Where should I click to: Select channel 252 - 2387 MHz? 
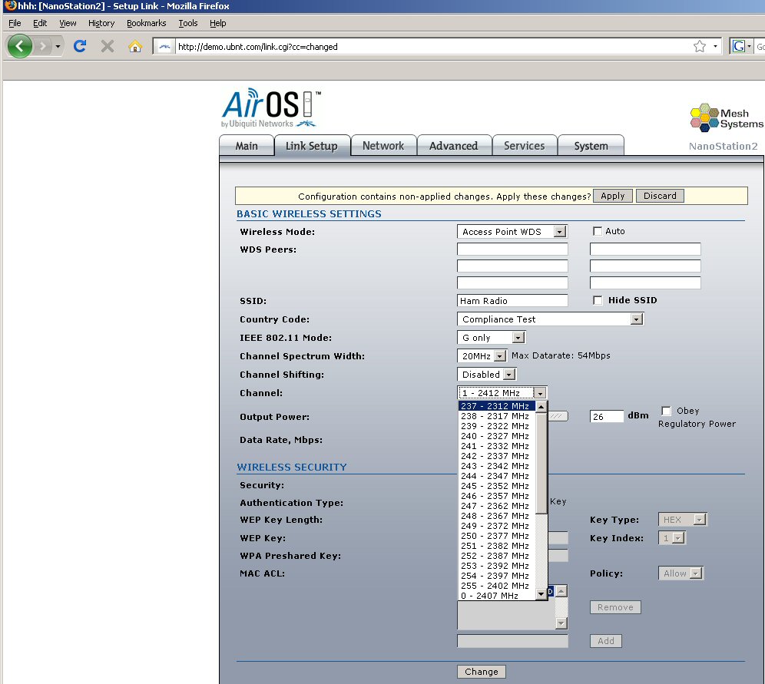497,556
